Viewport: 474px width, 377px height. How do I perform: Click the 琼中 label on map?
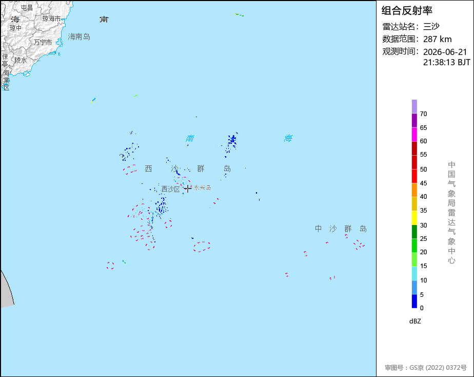point(15,28)
